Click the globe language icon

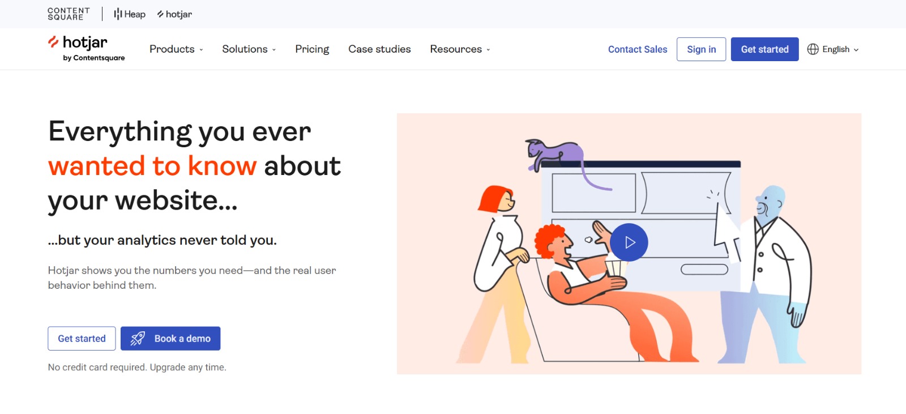click(x=813, y=49)
